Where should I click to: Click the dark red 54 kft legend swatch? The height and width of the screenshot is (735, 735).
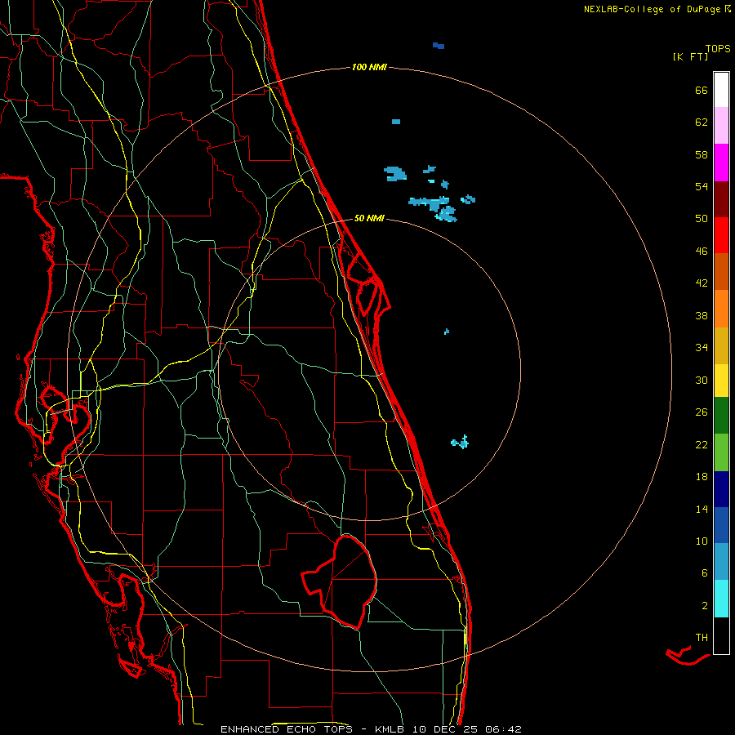click(x=721, y=198)
